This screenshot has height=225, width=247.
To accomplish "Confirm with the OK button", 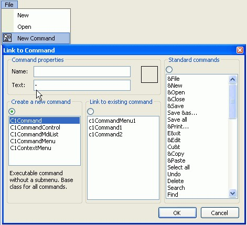I will click(x=177, y=213).
